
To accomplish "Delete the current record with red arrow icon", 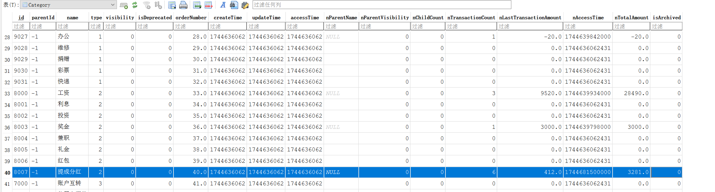I will tap(209, 5).
